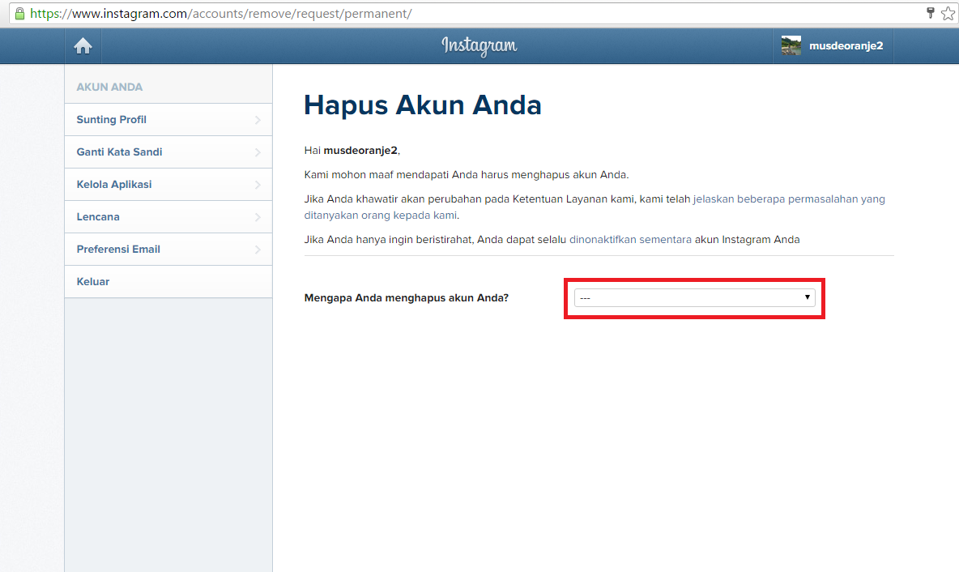Open Ganti Kata Sandi in the sidebar
The height and width of the screenshot is (572, 959).
tap(168, 152)
